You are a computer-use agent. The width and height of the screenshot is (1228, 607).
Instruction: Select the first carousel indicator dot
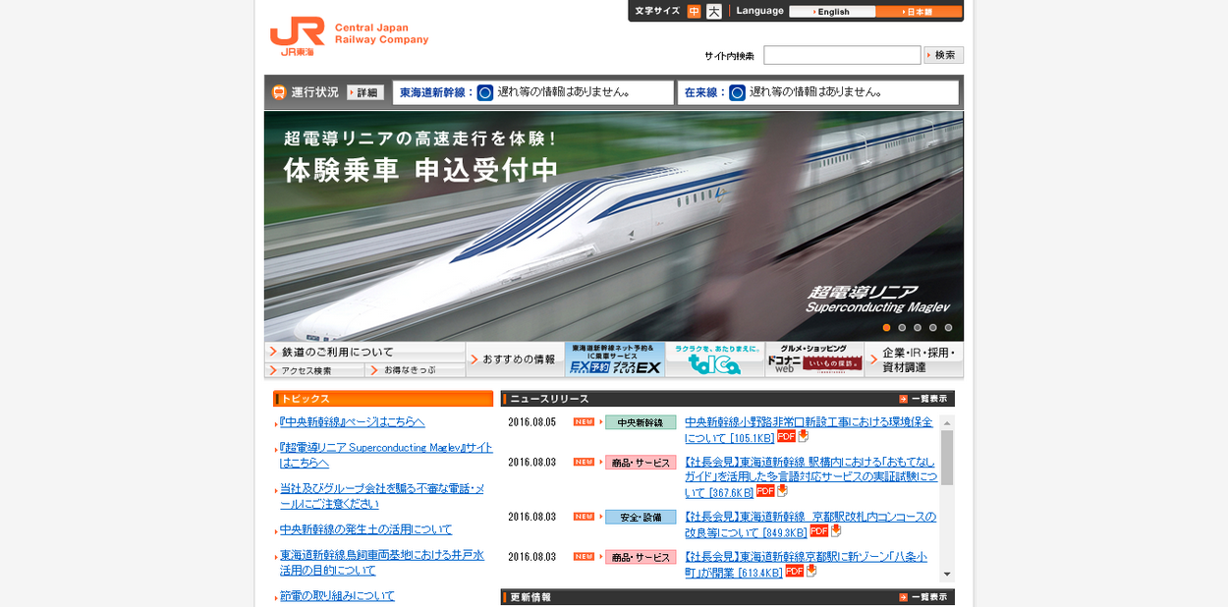pos(886,328)
